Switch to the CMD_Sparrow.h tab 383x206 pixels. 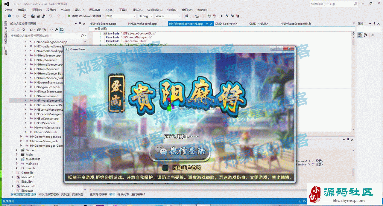coord(226,24)
